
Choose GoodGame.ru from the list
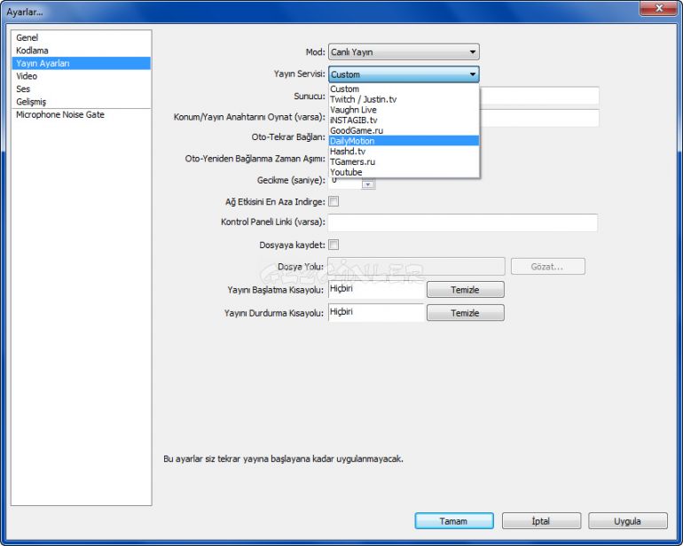point(404,130)
